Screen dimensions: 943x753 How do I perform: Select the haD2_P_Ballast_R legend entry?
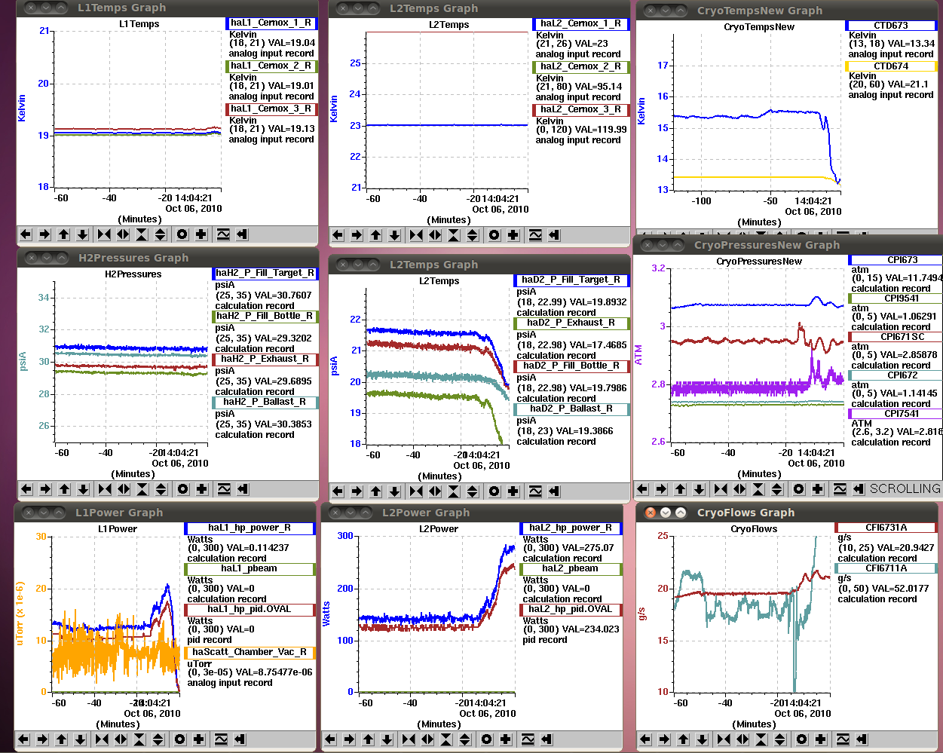point(571,409)
